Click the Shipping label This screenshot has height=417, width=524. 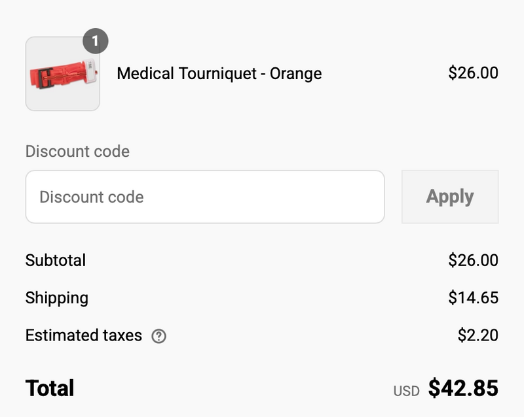click(x=57, y=298)
